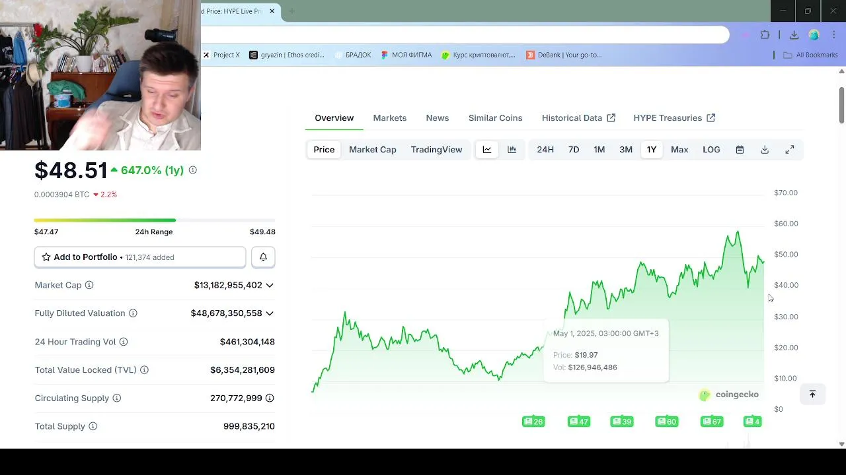This screenshot has height=475, width=846.
Task: Open МОЯ ФИГМА bookmark
Action: tap(406, 55)
